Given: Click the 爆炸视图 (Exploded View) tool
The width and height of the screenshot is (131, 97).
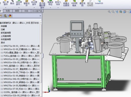Looking at the screenshot, I should pos(82,3).
